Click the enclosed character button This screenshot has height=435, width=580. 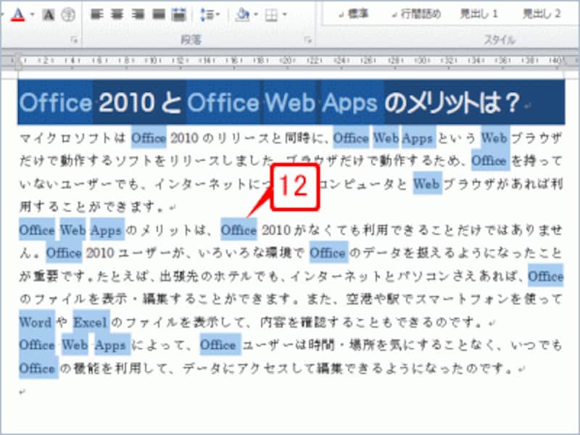pyautogui.click(x=68, y=14)
